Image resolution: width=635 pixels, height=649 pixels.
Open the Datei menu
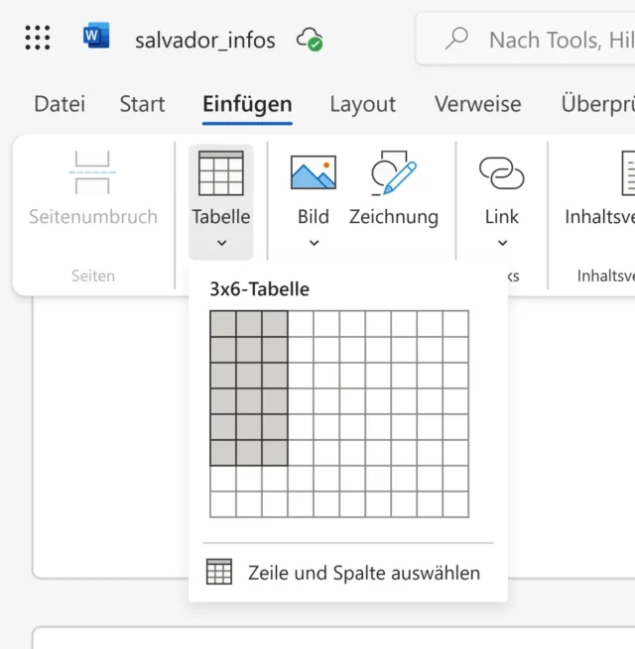(x=60, y=104)
